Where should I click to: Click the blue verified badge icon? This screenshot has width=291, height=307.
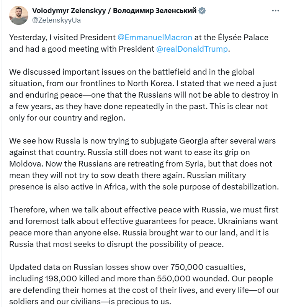pyautogui.click(x=202, y=11)
